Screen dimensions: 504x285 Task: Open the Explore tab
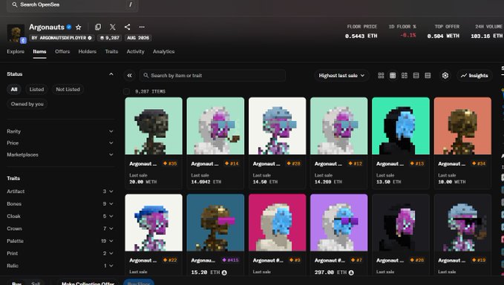[16, 51]
